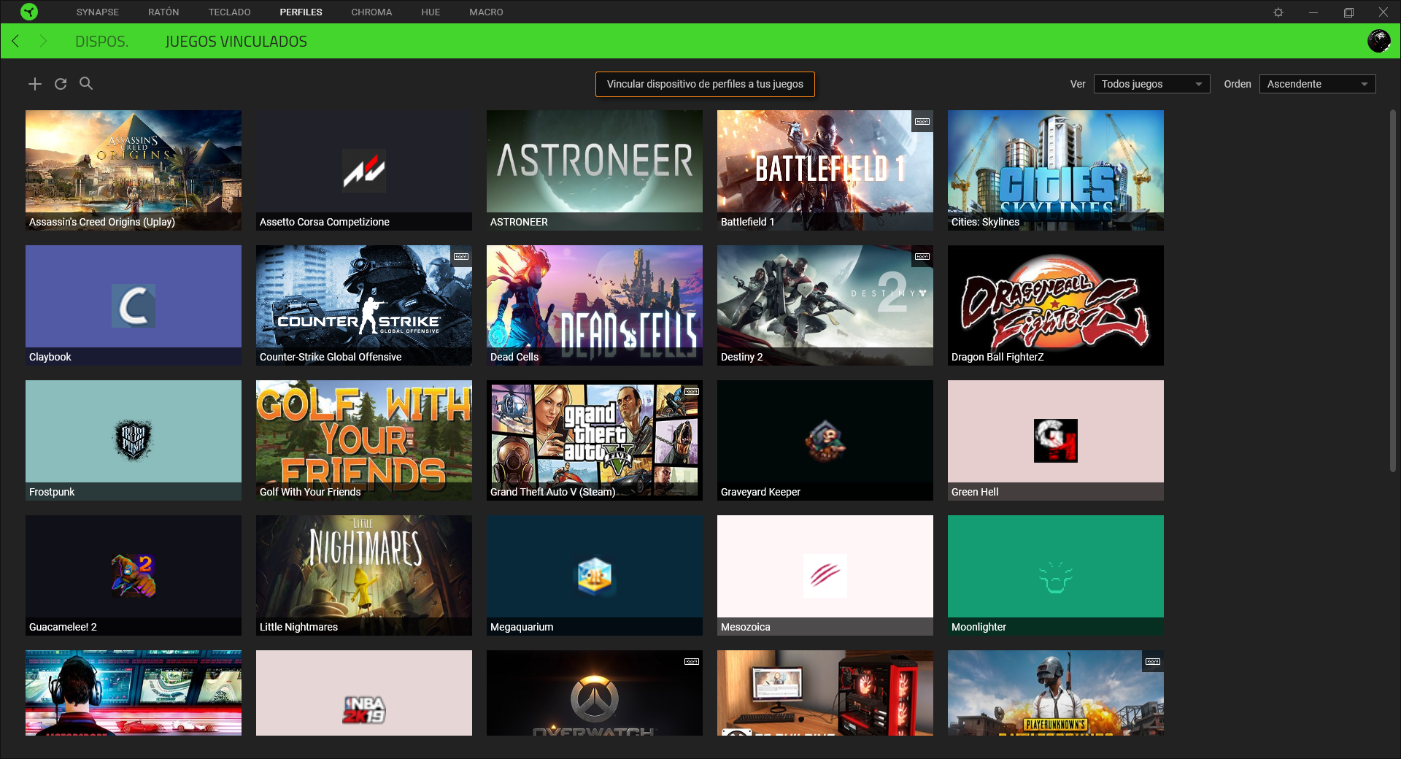Click the Graveyard Keeper icon
The image size is (1401, 759).
click(825, 441)
